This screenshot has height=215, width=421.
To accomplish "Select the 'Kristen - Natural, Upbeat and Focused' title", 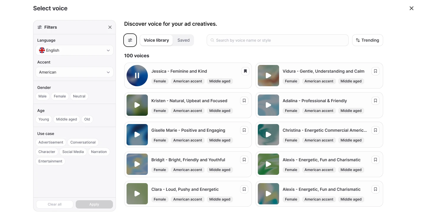I will 189,101.
